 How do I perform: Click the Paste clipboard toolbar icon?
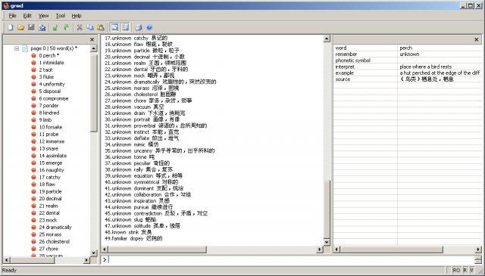click(x=101, y=27)
